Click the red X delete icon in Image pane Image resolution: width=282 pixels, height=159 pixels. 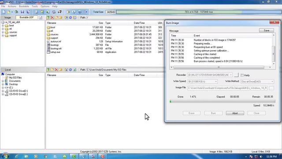(52, 18)
